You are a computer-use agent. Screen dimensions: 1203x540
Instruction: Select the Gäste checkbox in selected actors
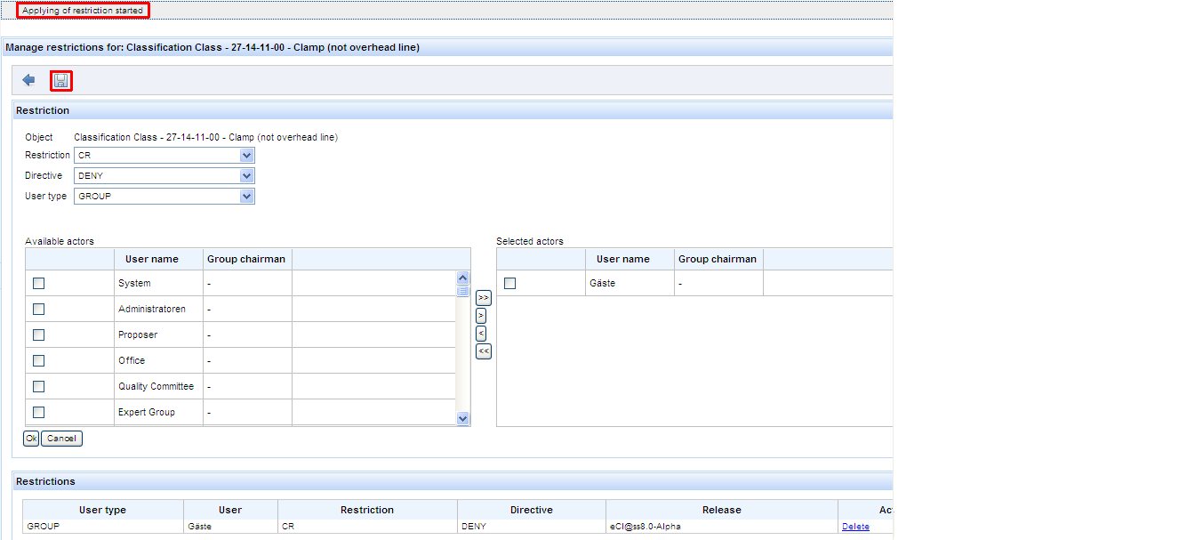click(x=509, y=284)
